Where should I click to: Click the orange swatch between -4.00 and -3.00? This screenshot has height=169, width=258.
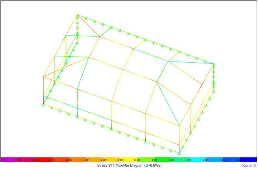[x=78, y=160]
